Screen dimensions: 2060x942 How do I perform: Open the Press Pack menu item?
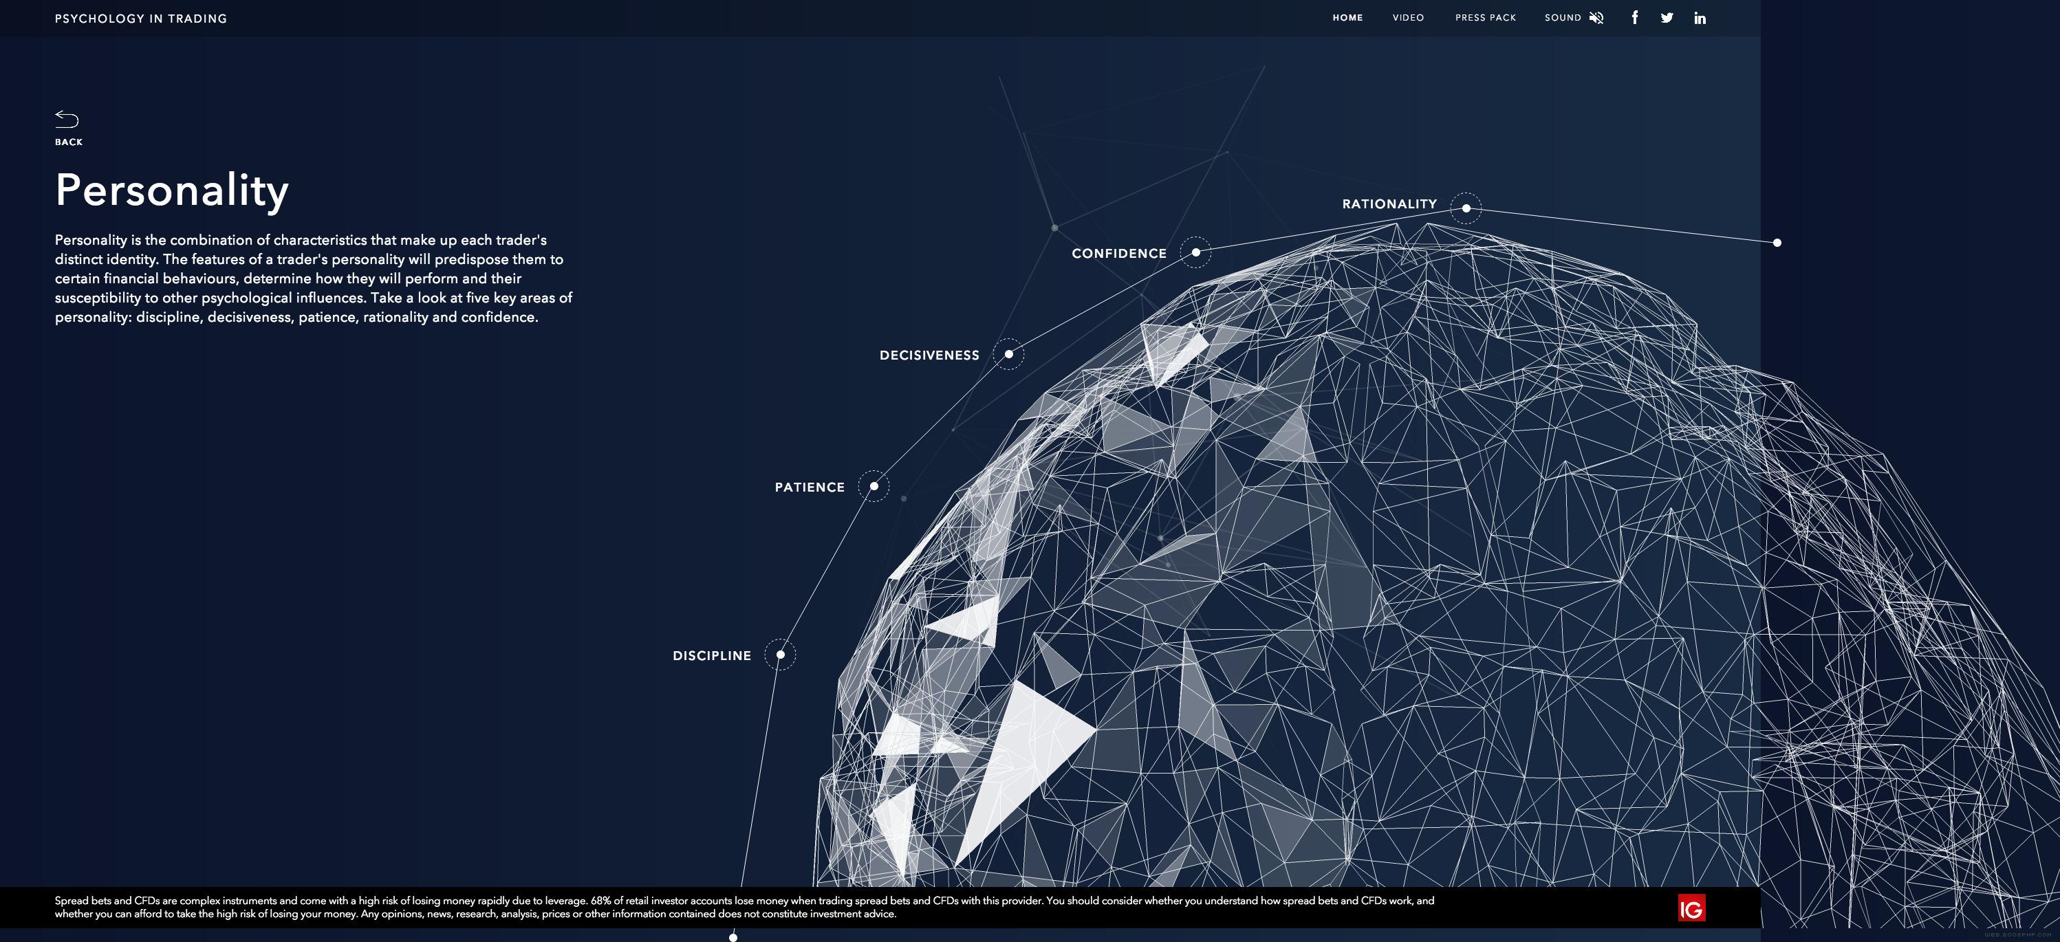[x=1485, y=18]
